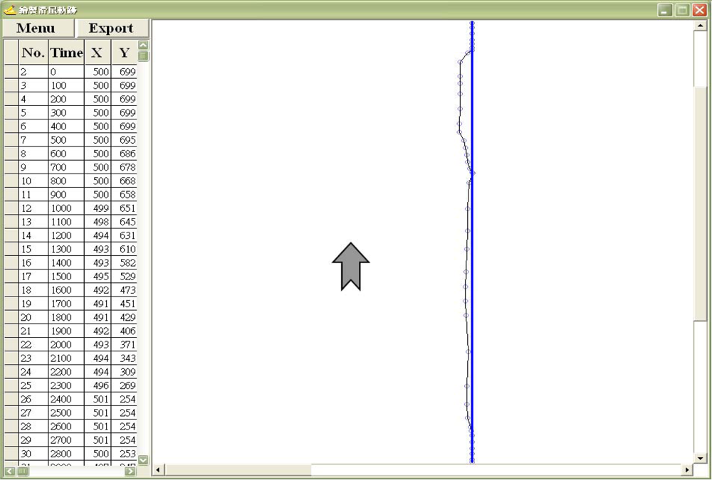Viewport: 712px width, 480px height.
Task: Click X cell with value 496
Action: [x=98, y=385]
